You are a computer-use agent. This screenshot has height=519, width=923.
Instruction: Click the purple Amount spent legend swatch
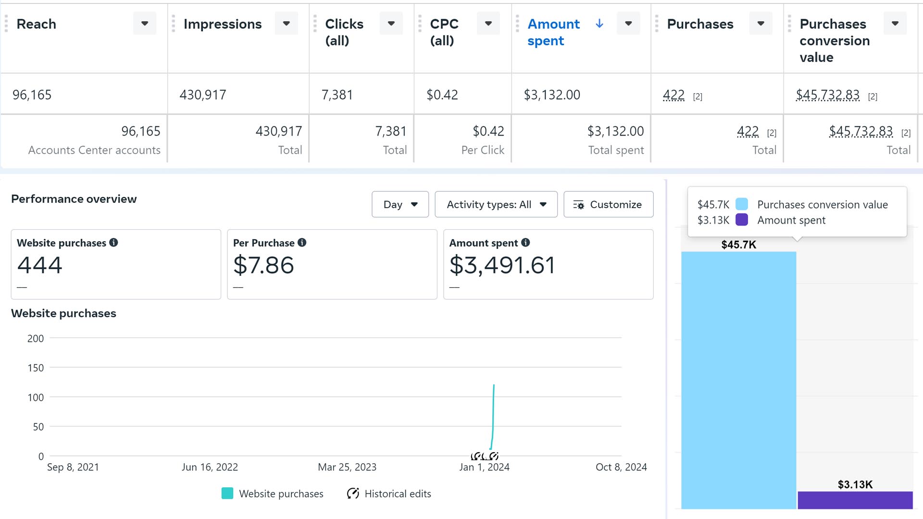[742, 220]
